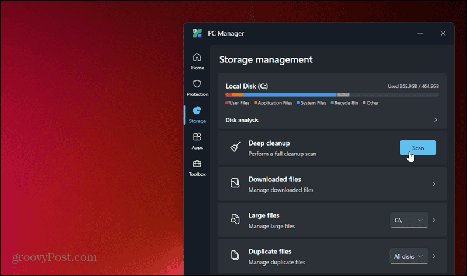Click the Recycle Bin legend swatch
Screen dimensions: 467x276
(332, 103)
